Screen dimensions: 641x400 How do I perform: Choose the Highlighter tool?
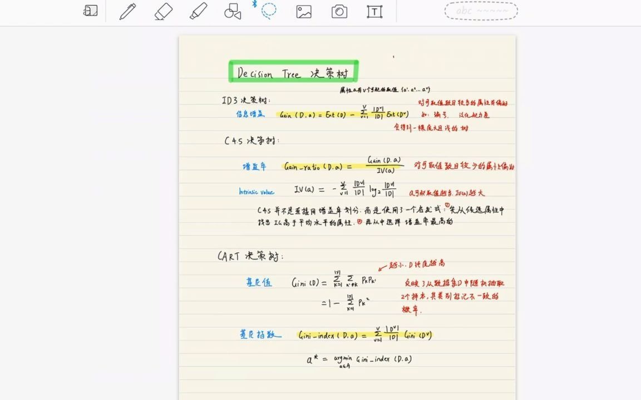199,11
